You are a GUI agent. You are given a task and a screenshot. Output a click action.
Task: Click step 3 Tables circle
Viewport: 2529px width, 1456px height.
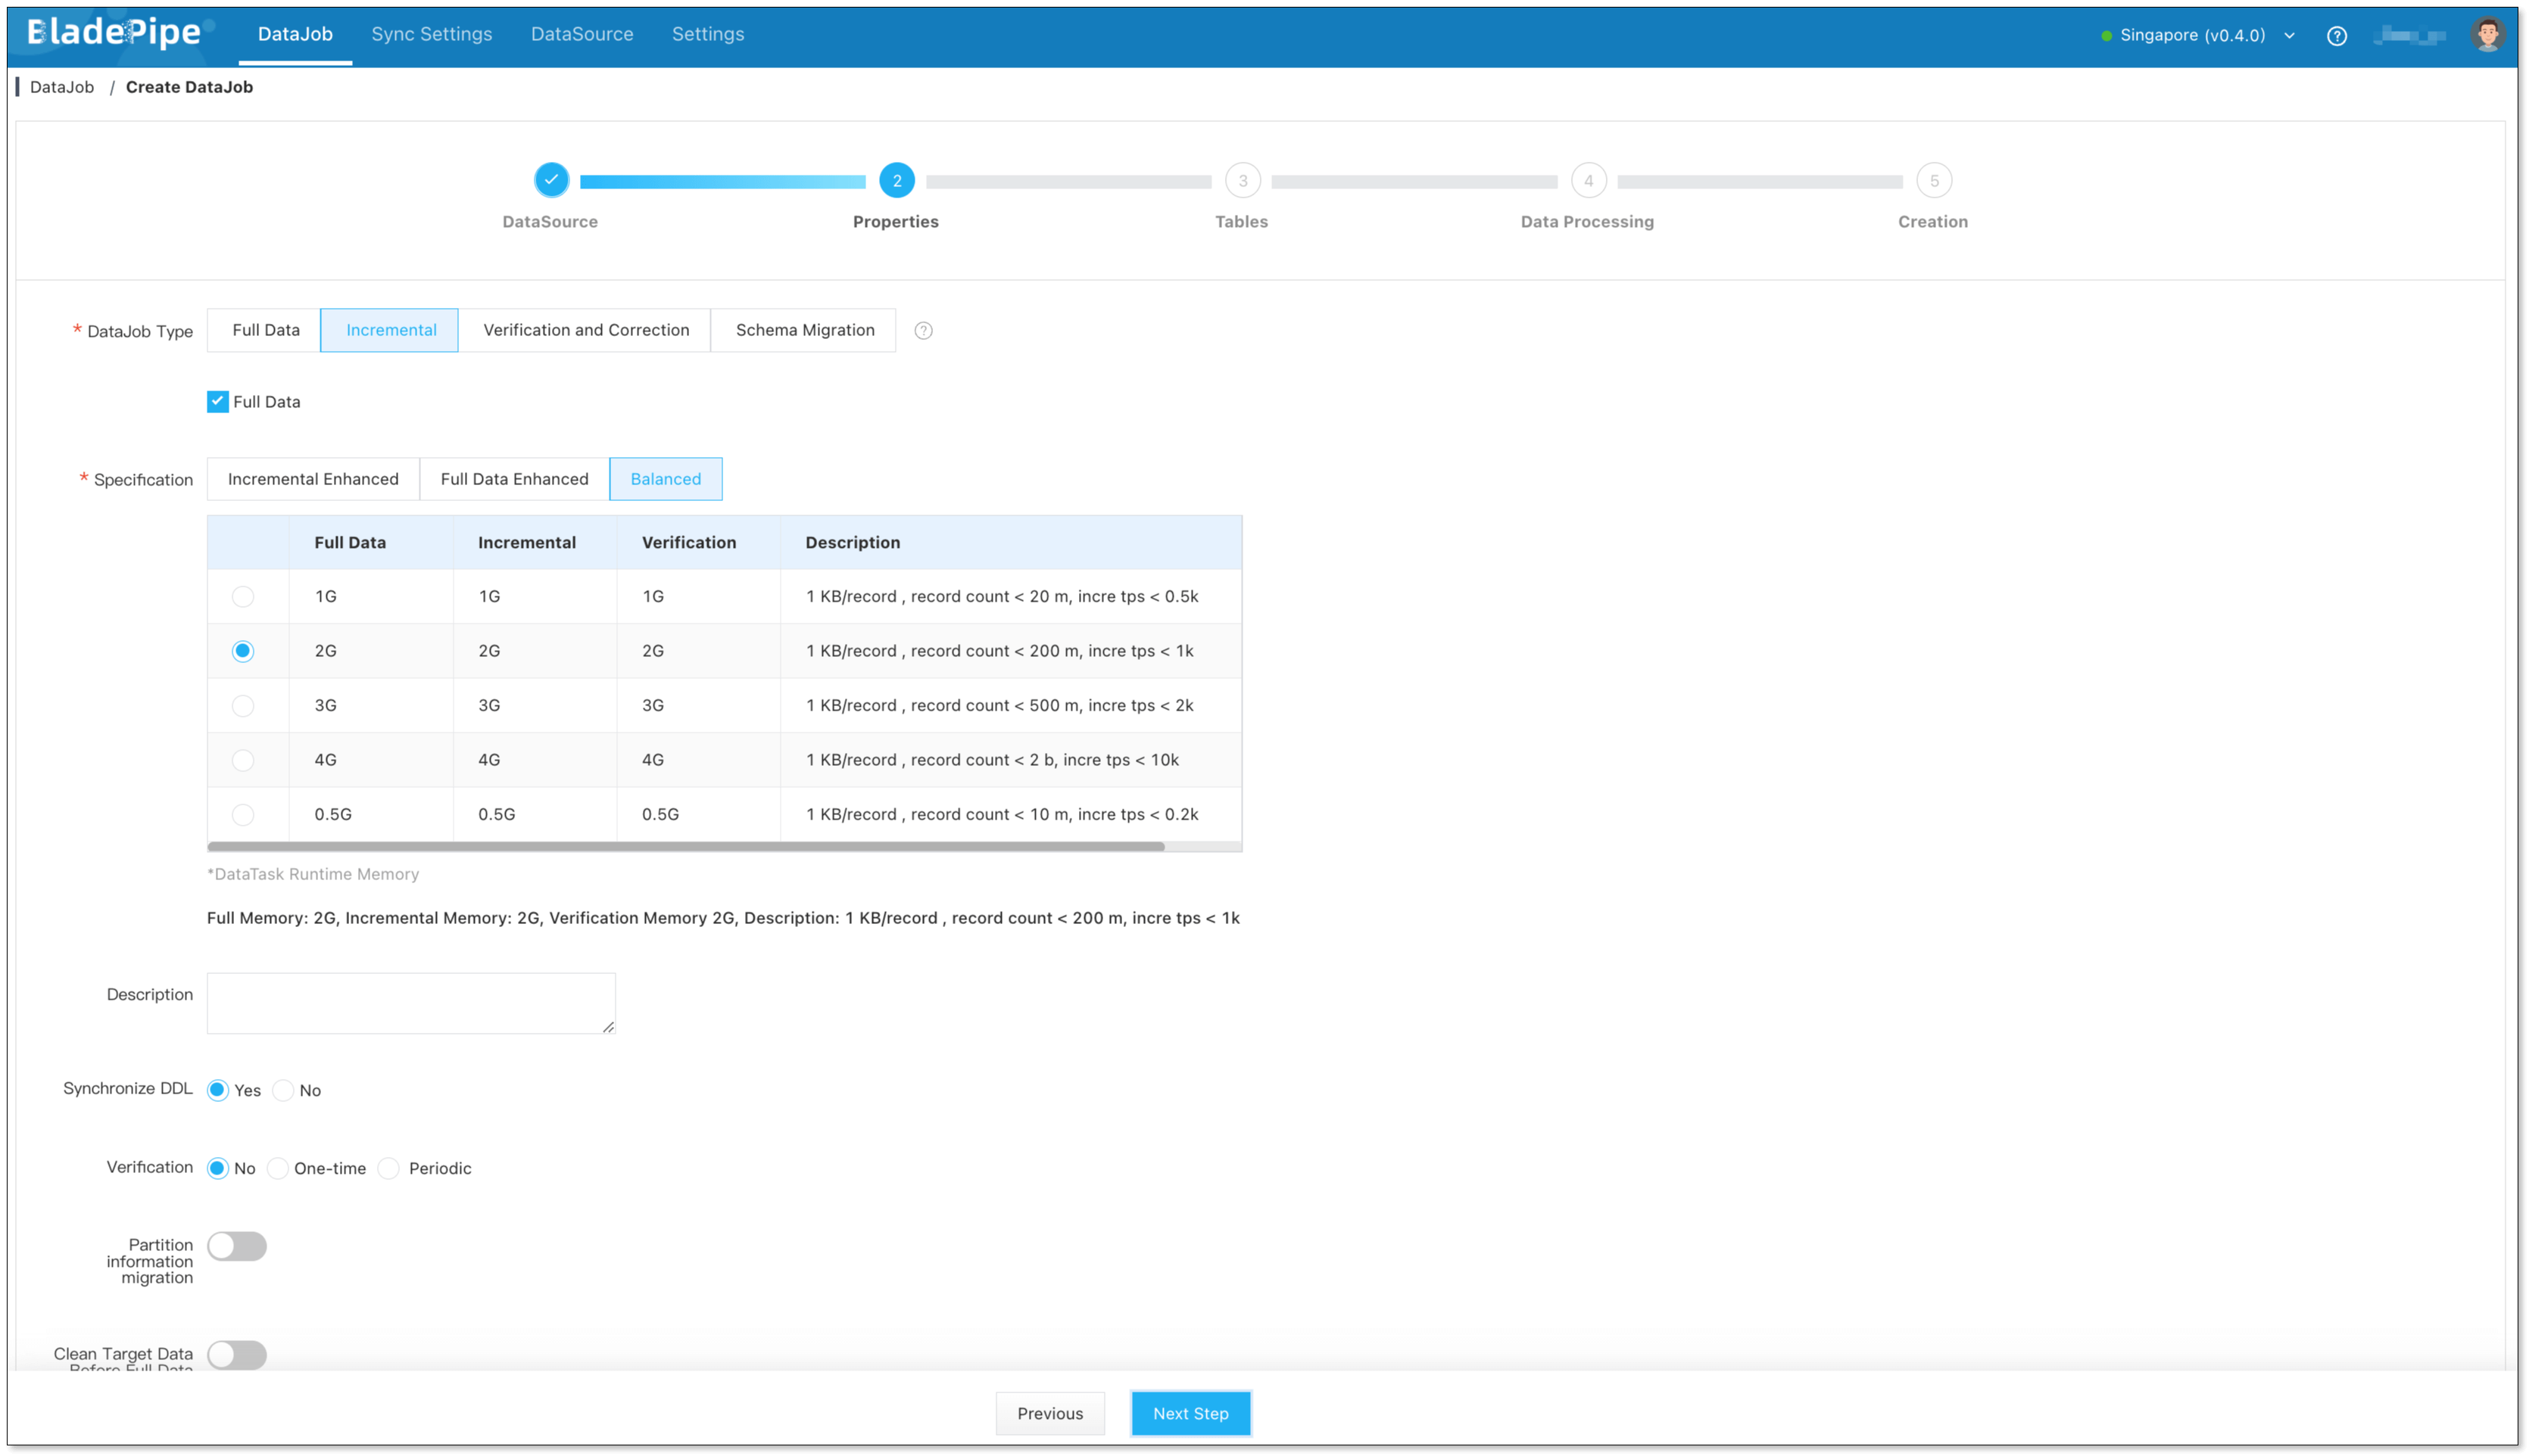[1243, 181]
